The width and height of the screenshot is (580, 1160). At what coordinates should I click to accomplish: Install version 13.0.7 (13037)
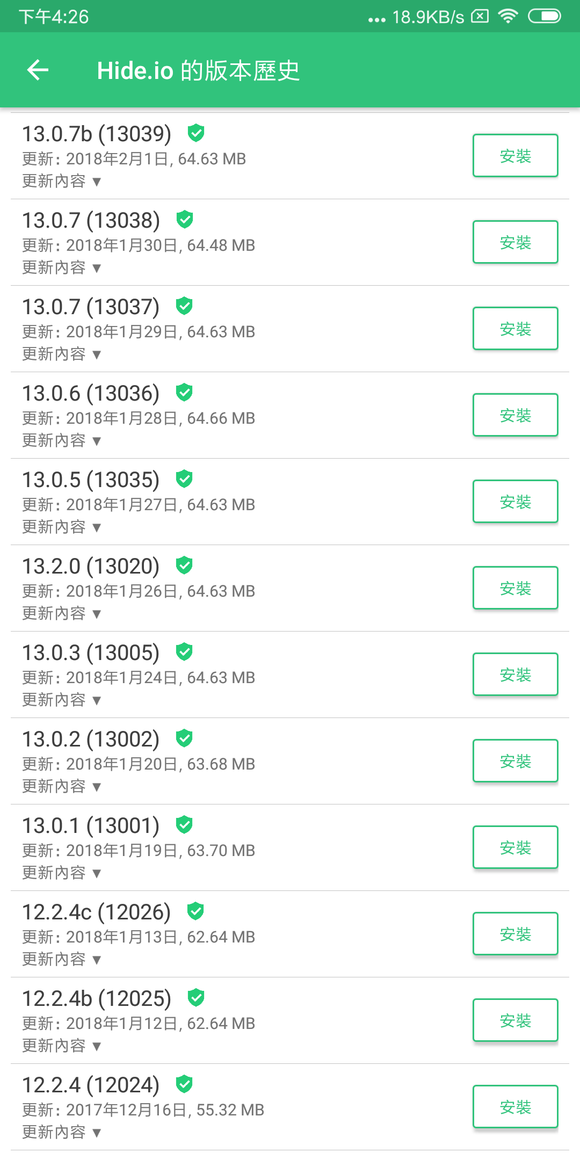(516, 328)
